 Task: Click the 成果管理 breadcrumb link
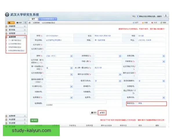point(36,23)
